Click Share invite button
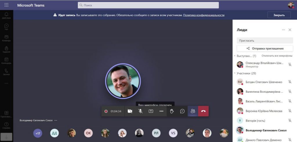The width and height of the screenshot is (297, 142). coord(265,48)
